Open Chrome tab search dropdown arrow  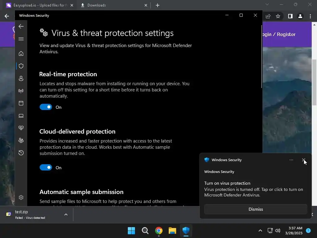(267, 4)
